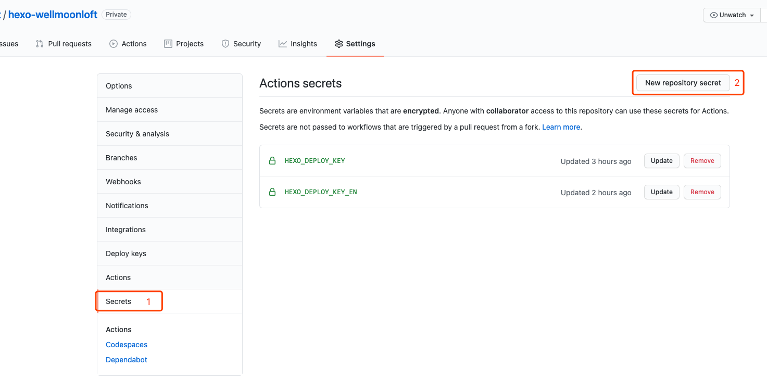Select Secrets in the settings sidebar

coord(170,301)
